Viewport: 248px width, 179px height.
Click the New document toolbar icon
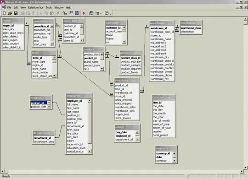5,13
